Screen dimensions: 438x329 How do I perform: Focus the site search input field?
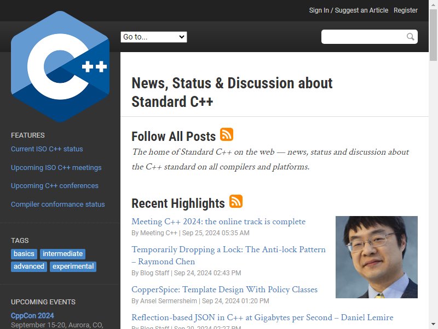(369, 37)
